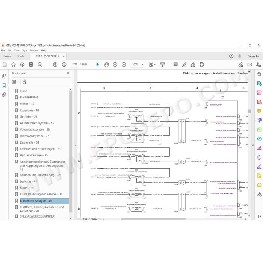Screen dimensions: 263x263
Task: Expand tools pane with bottom-right arrow icon
Action: [260, 216]
